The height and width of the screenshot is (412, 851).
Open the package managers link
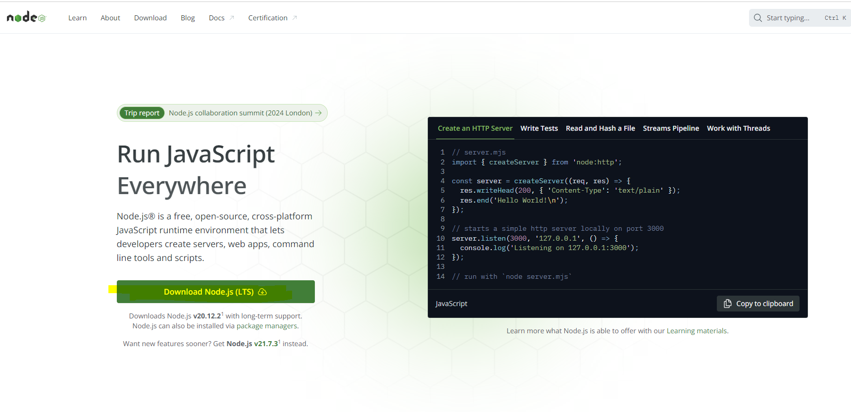[267, 326]
